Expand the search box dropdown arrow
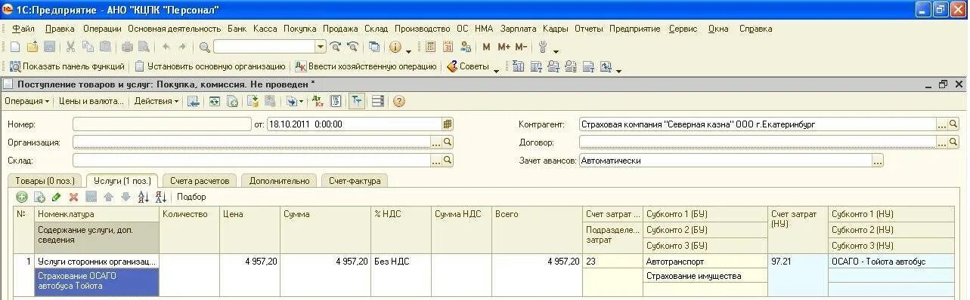The height and width of the screenshot is (300, 970). tap(321, 47)
